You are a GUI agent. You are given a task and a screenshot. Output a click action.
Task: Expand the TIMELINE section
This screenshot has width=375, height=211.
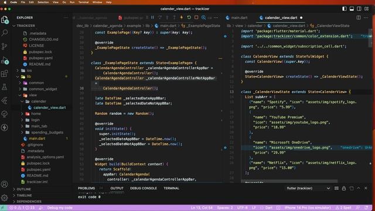click(x=24, y=195)
